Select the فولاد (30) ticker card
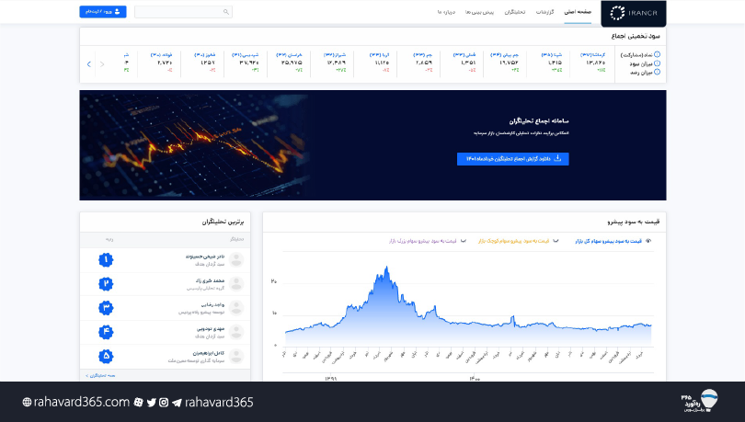This screenshot has width=745, height=422. (160, 63)
